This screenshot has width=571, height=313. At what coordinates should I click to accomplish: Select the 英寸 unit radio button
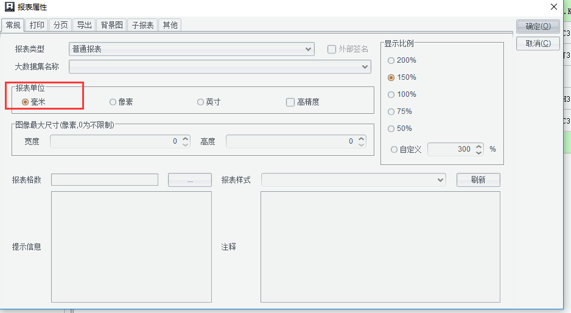[x=200, y=102]
